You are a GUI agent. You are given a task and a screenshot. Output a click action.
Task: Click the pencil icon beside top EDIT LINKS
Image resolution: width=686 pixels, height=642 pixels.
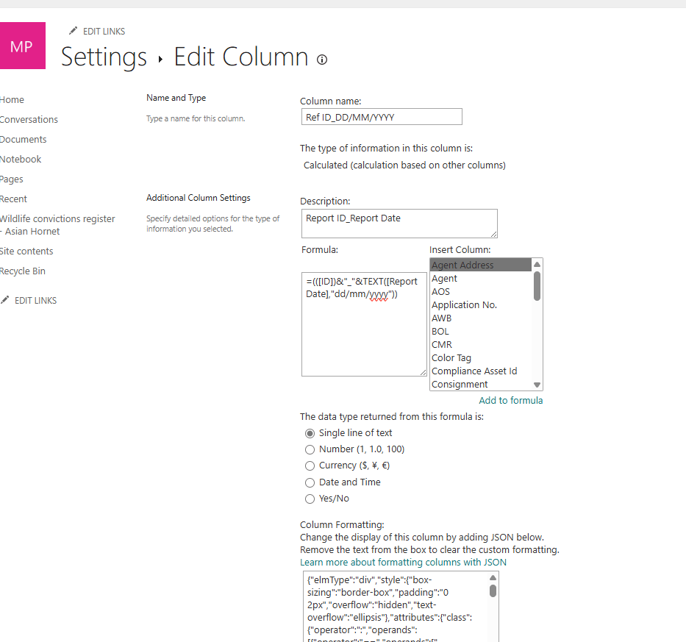point(73,31)
